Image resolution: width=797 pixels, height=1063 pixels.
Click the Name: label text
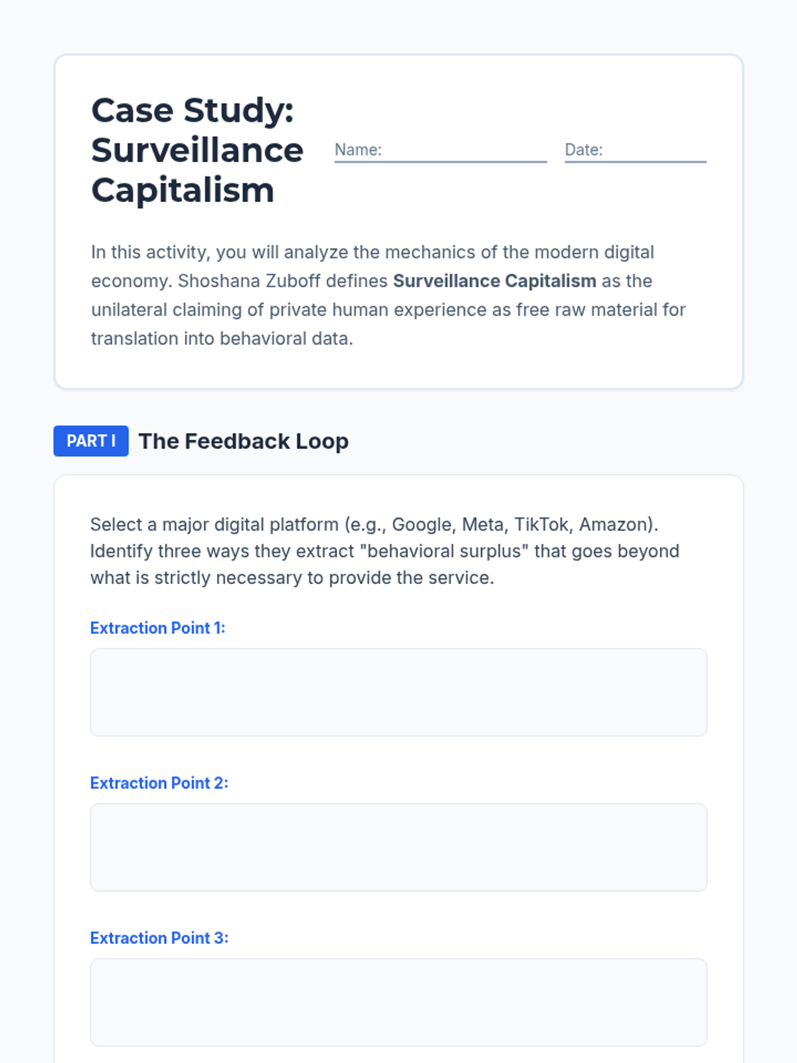358,149
